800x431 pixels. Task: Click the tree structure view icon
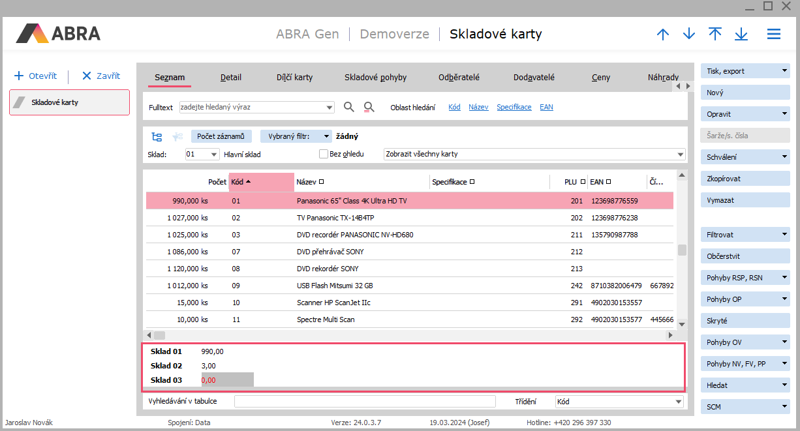pyautogui.click(x=157, y=137)
